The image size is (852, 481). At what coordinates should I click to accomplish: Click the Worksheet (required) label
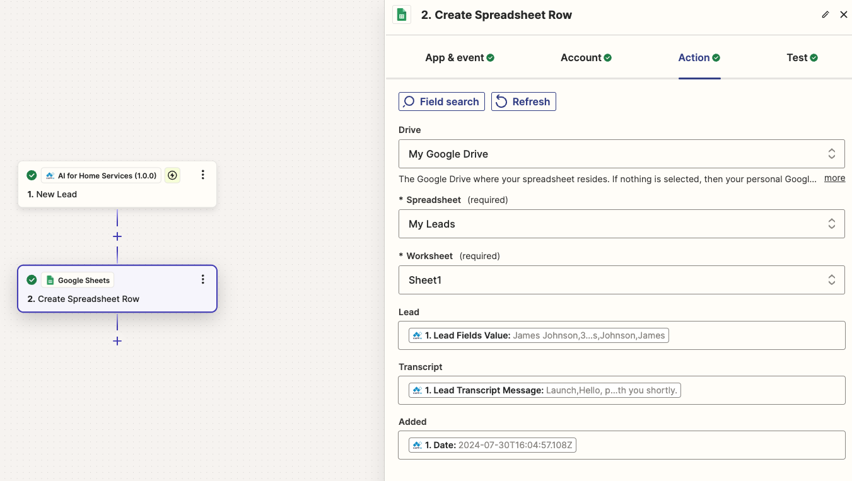tap(449, 256)
